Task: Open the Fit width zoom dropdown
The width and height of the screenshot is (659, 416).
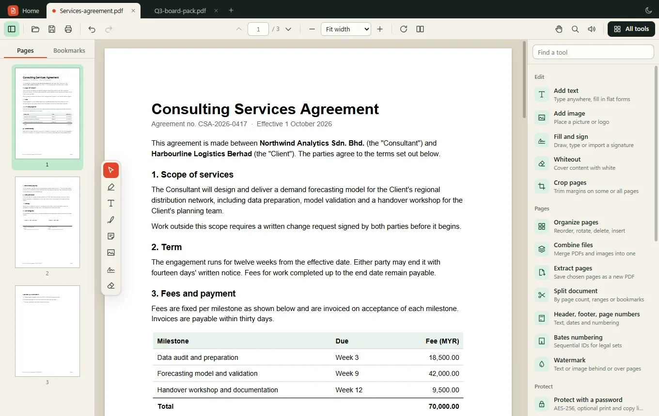Action: tap(346, 29)
